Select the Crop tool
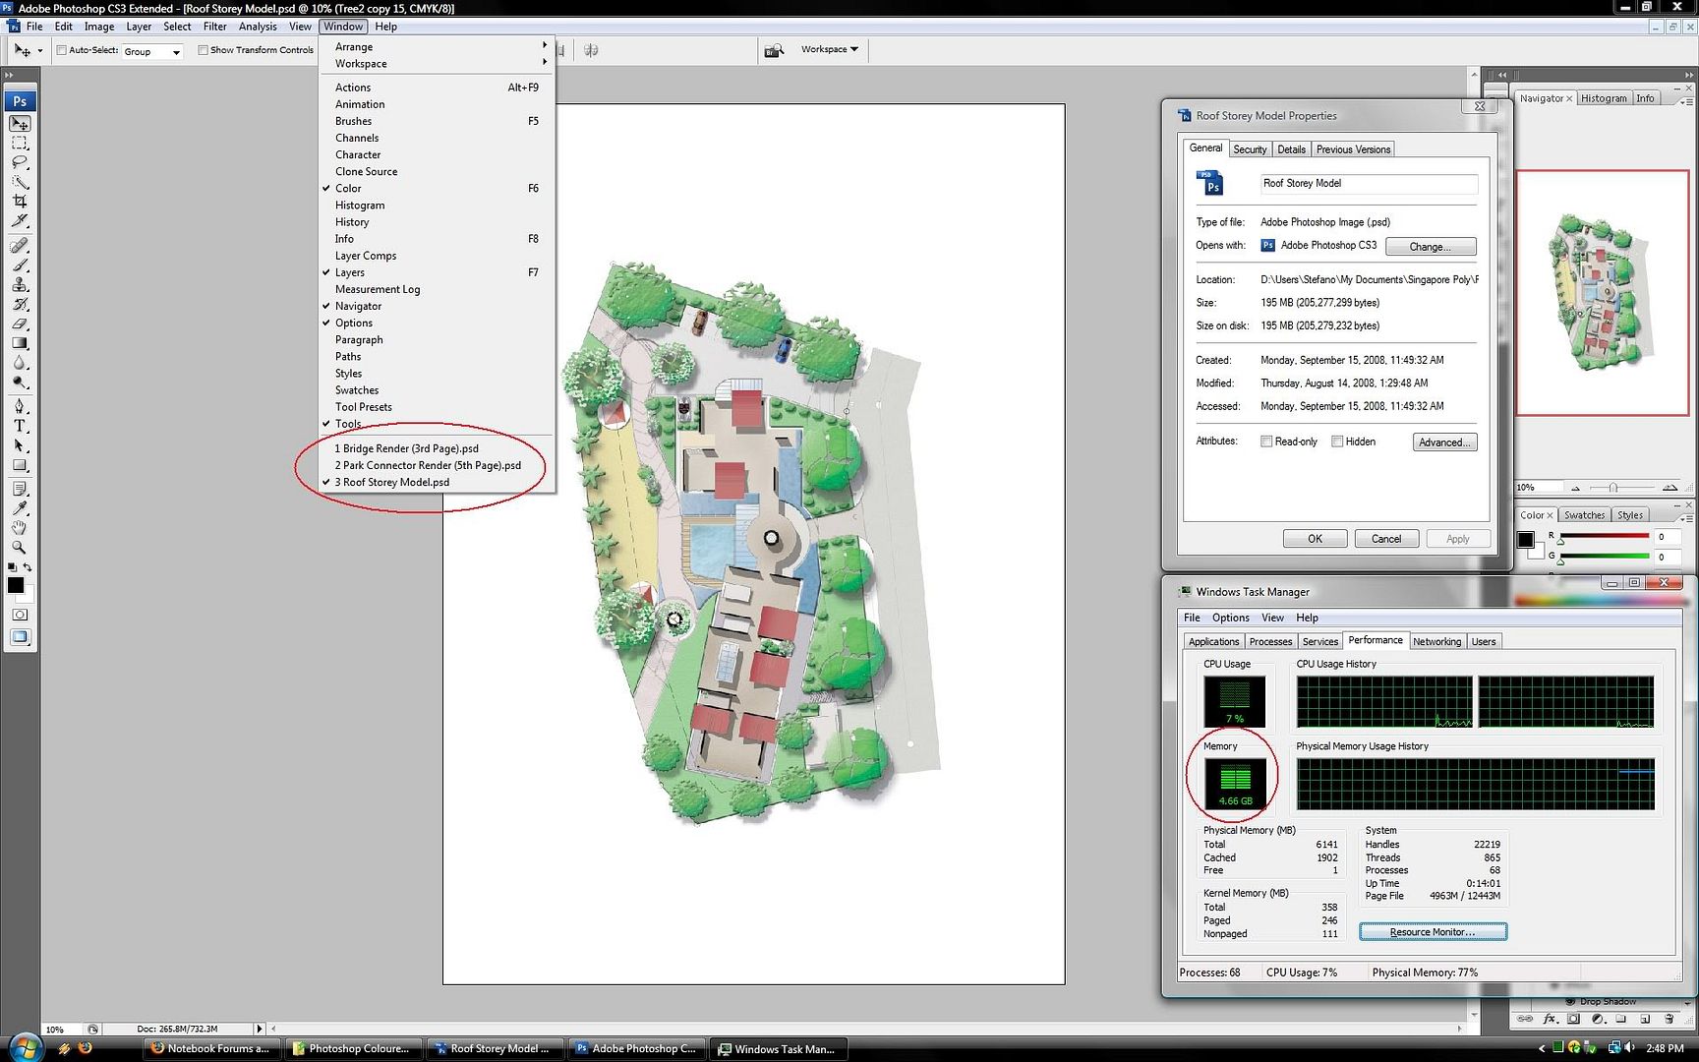This screenshot has width=1699, height=1062. [20, 201]
